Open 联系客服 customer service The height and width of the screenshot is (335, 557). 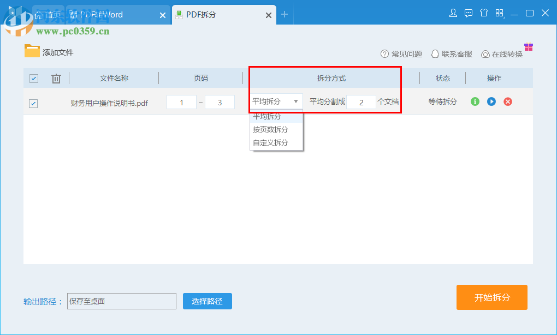[435, 54]
